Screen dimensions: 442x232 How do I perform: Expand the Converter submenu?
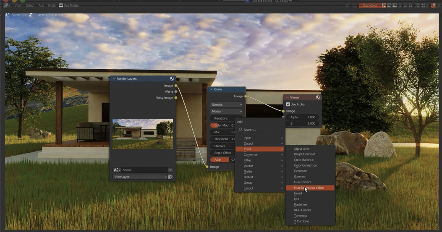click(260, 155)
